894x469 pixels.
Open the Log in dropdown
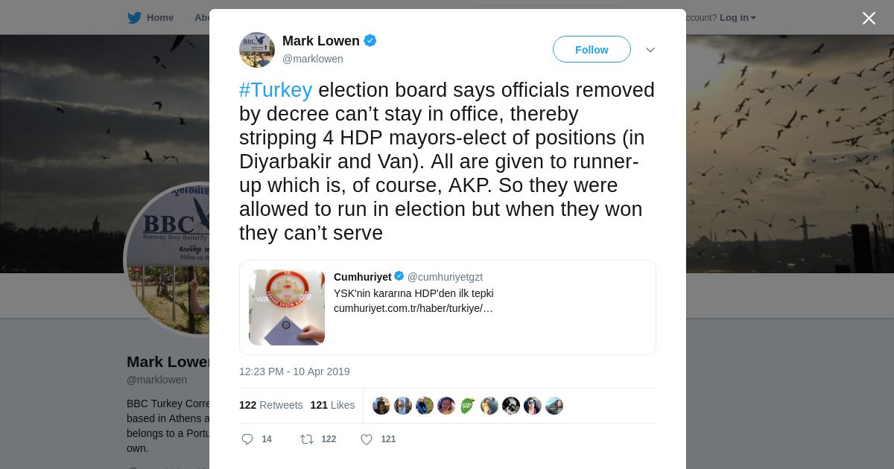(x=738, y=18)
